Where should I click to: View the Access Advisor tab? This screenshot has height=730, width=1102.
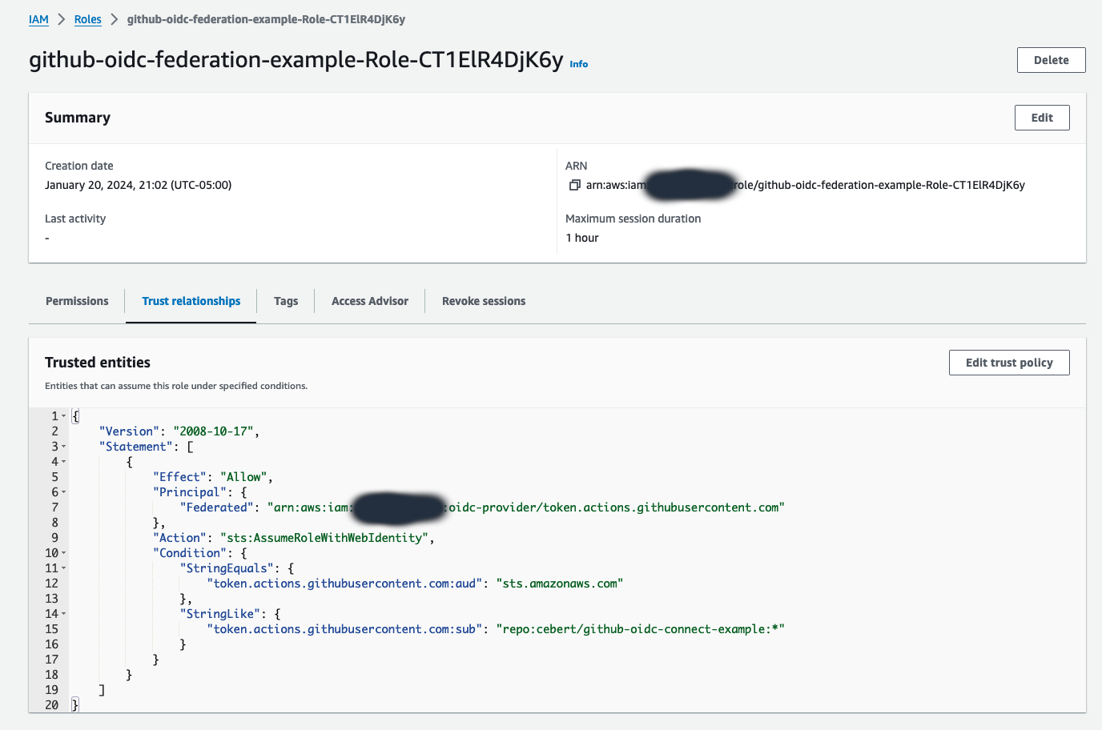(369, 301)
